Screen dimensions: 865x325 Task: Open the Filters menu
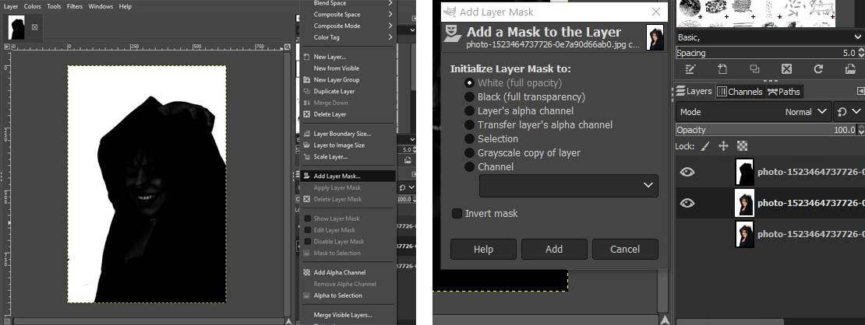(75, 7)
